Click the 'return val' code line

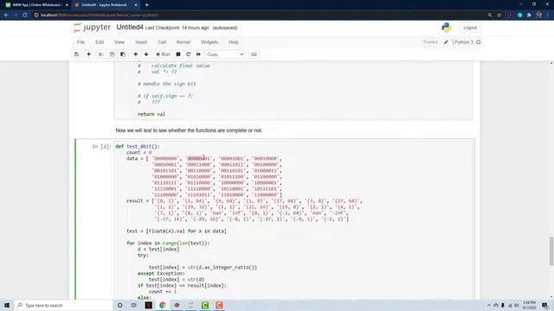(x=151, y=114)
